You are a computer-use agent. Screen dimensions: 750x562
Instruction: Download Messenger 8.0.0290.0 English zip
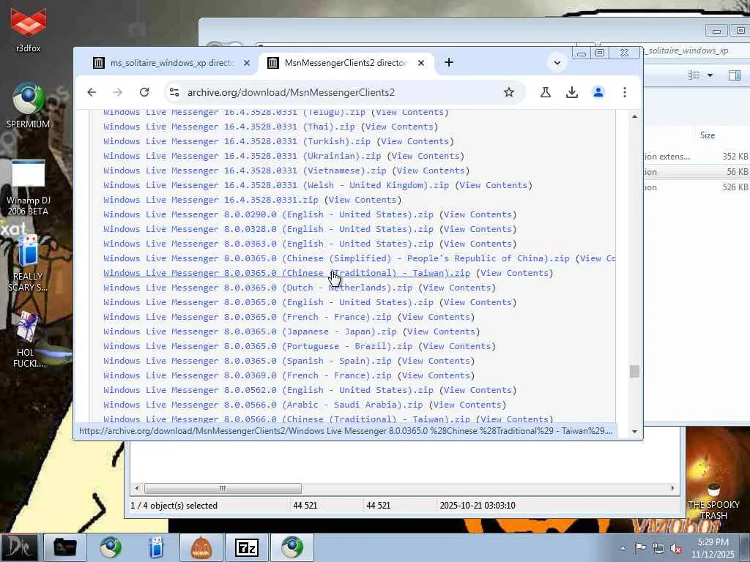pyautogui.click(x=268, y=214)
